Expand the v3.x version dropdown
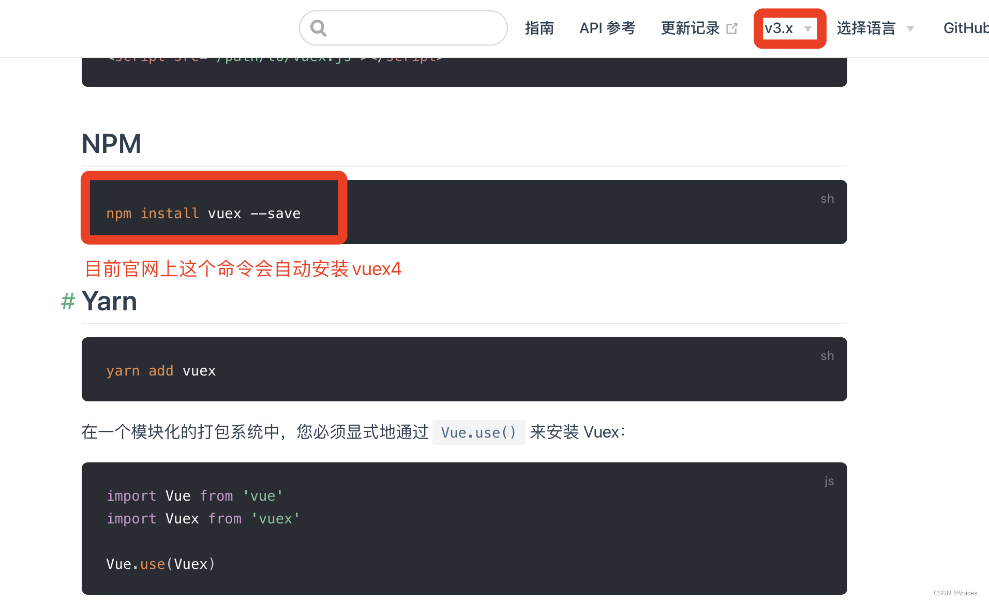 click(789, 28)
